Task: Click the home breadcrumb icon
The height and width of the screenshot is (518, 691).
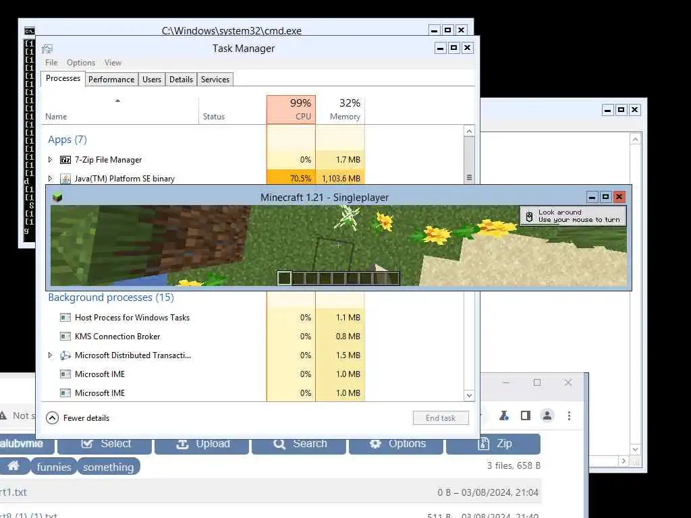Action: pos(13,466)
